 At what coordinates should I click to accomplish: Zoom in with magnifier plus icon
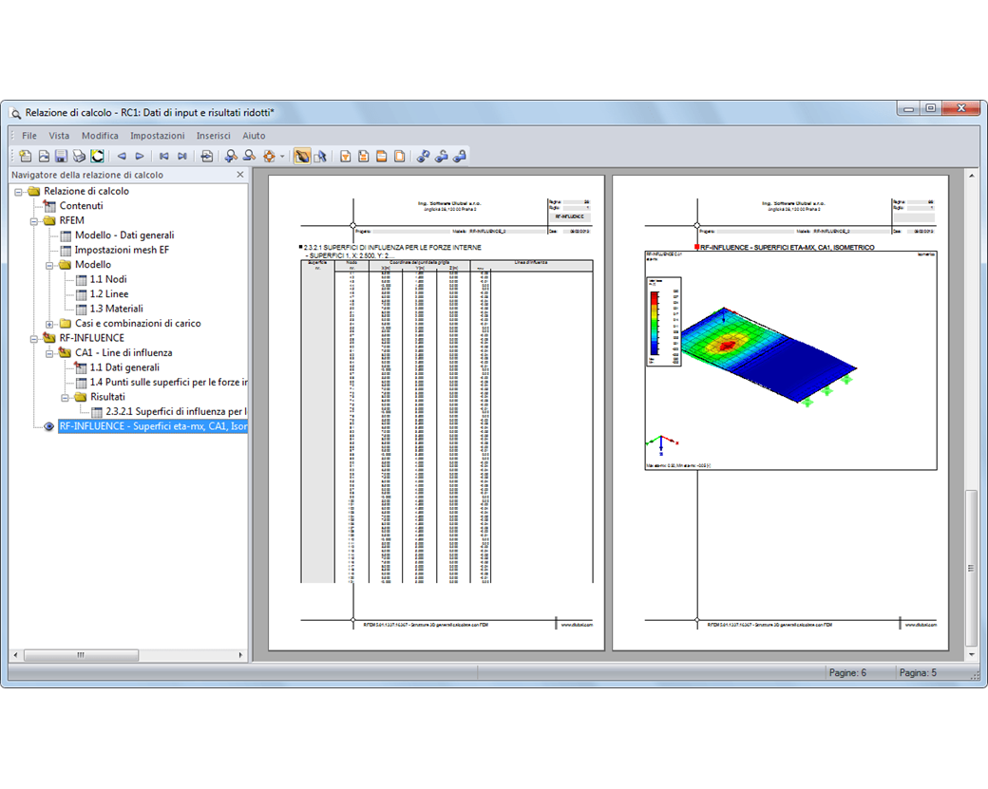[x=231, y=156]
